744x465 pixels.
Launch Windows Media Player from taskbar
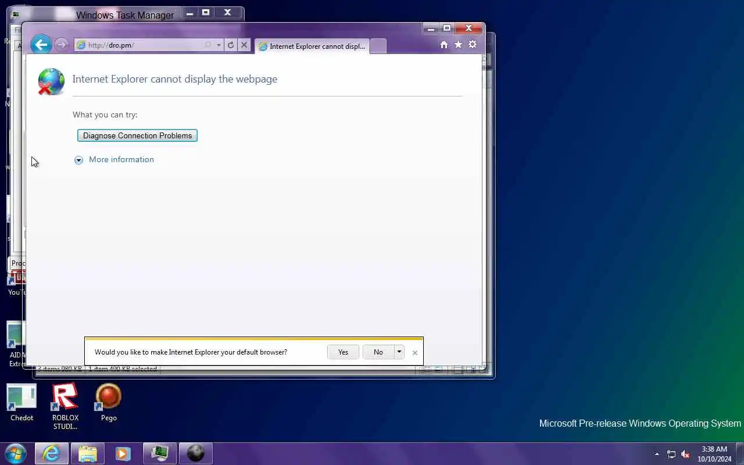tap(123, 453)
